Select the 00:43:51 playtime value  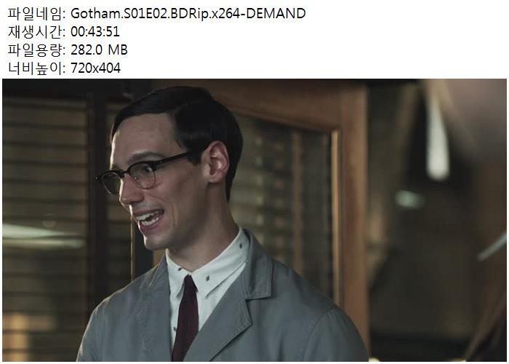pyautogui.click(x=95, y=32)
